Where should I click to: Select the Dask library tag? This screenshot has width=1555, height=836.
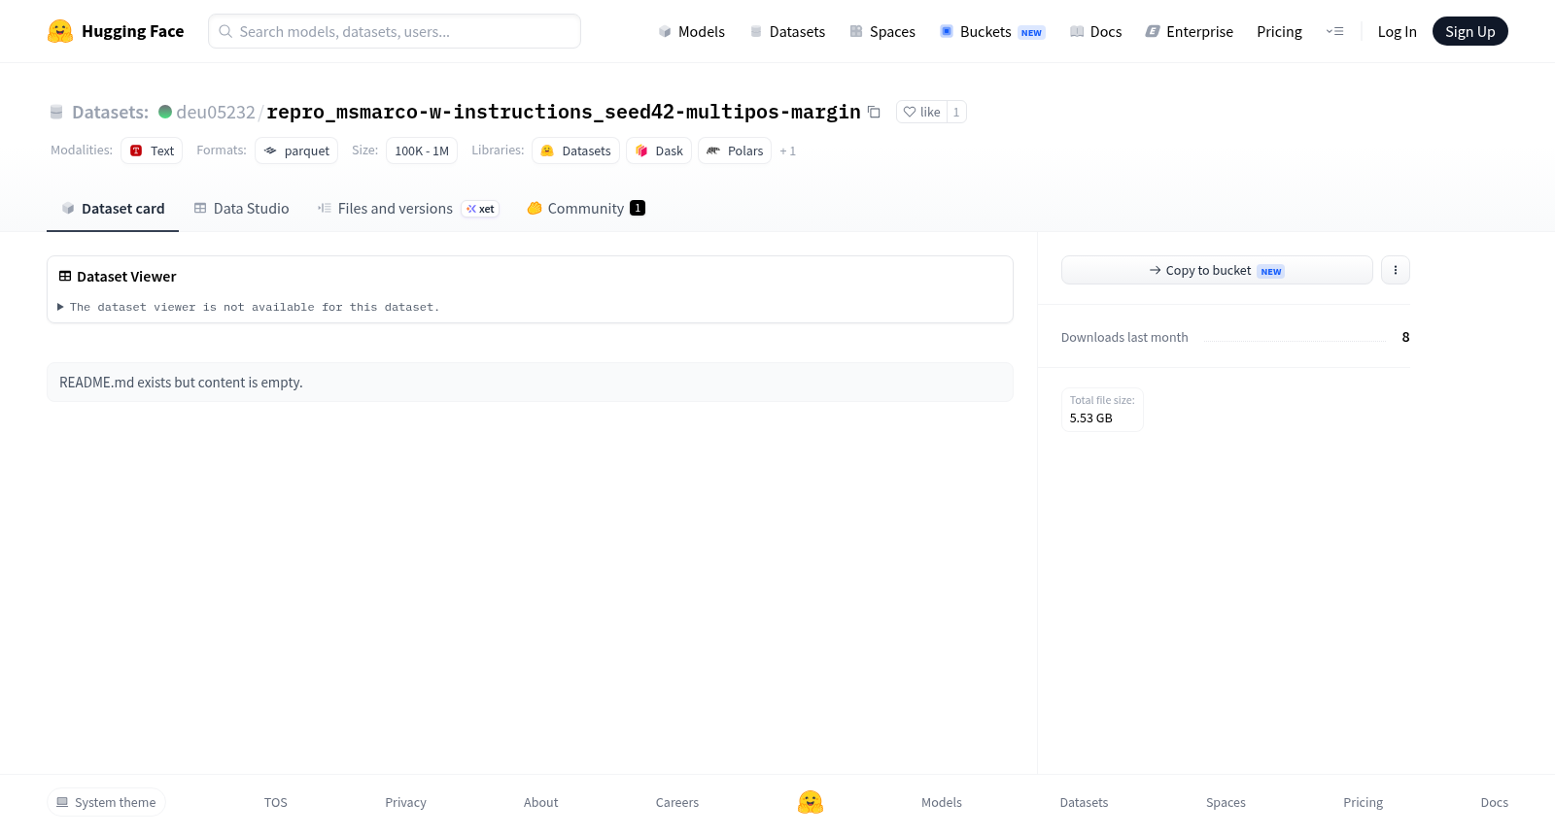[659, 150]
